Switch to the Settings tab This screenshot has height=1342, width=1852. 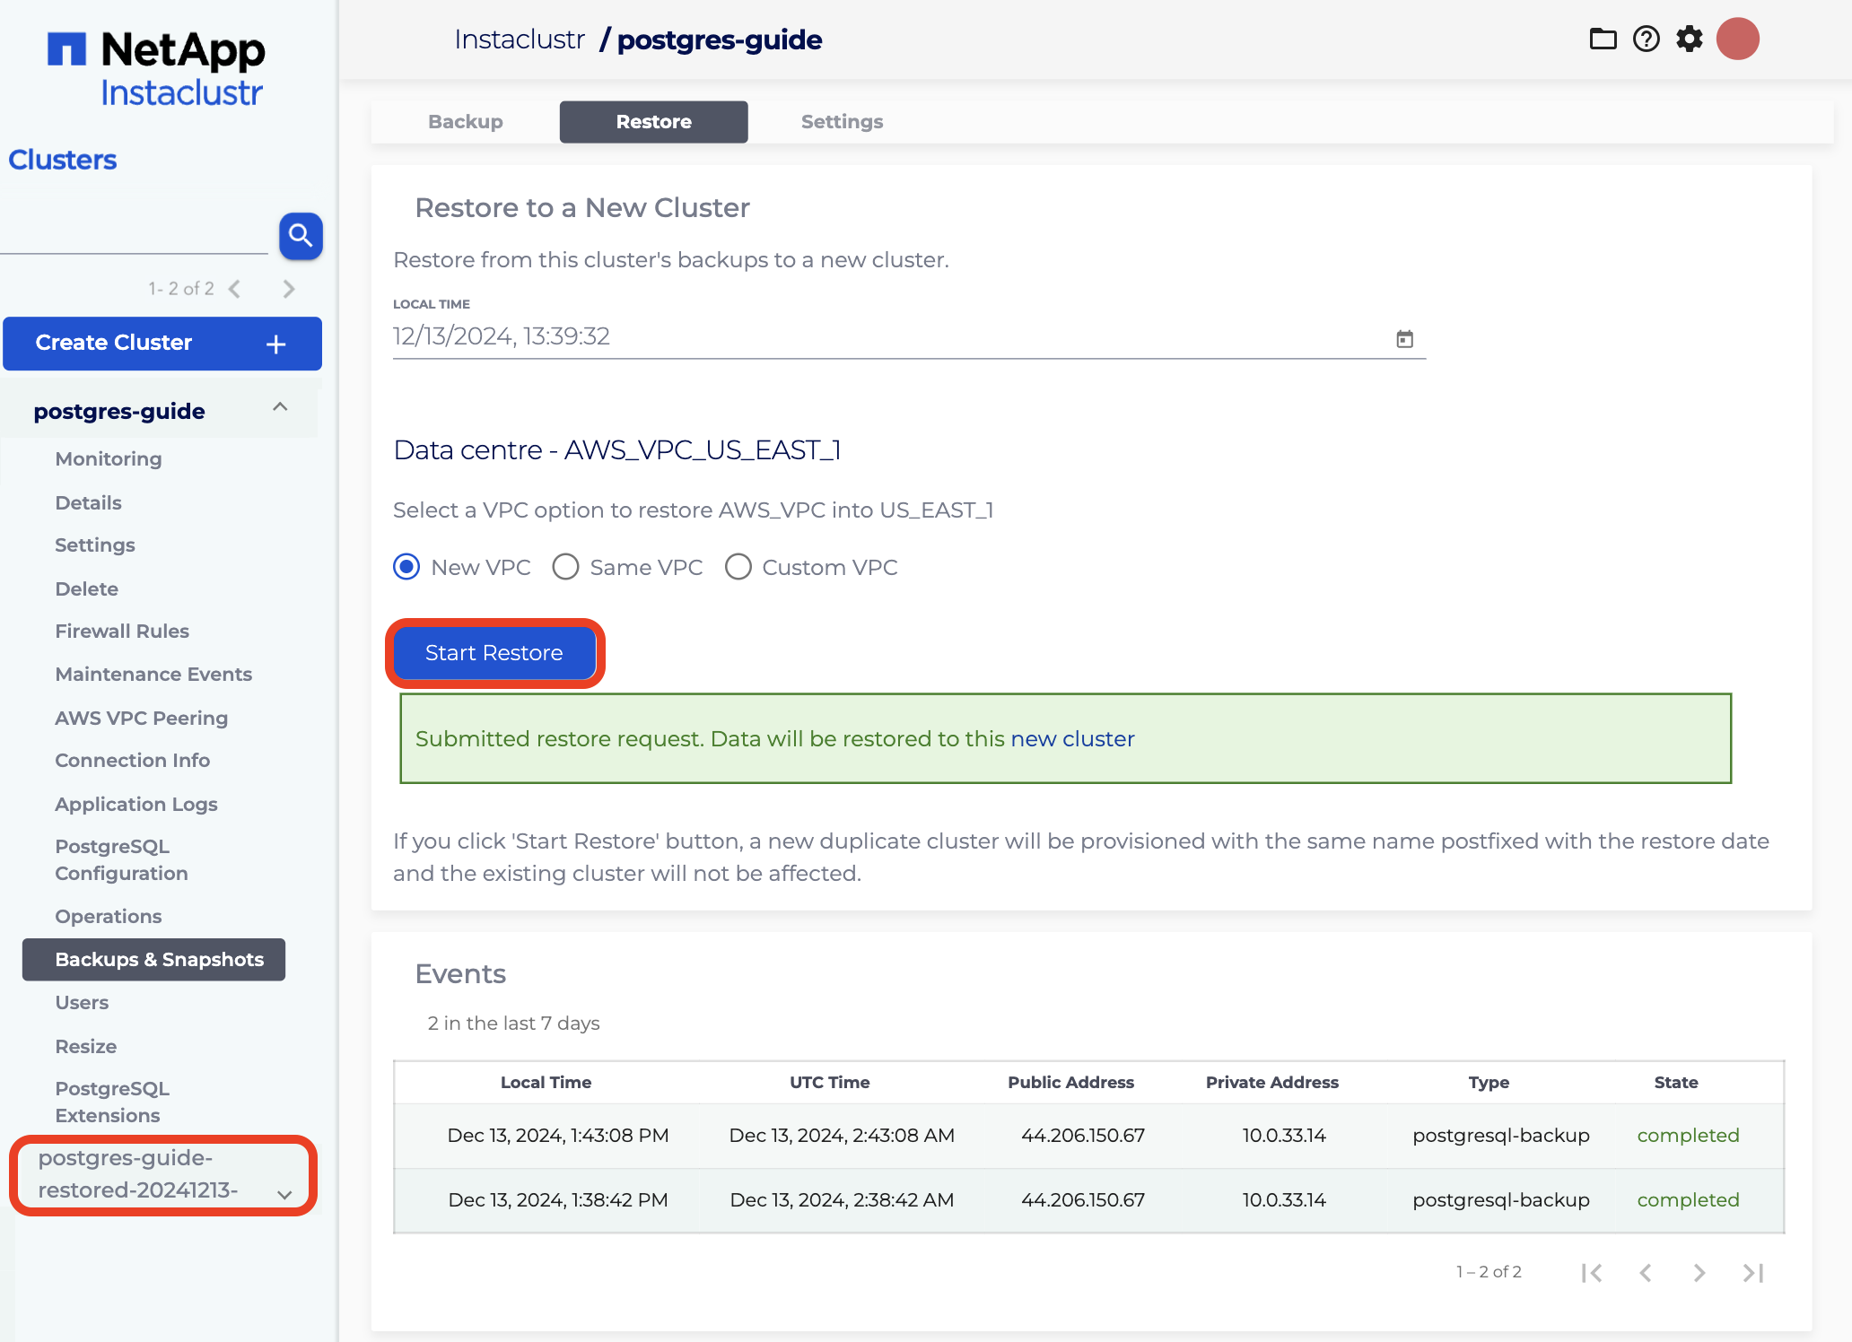[x=842, y=122]
